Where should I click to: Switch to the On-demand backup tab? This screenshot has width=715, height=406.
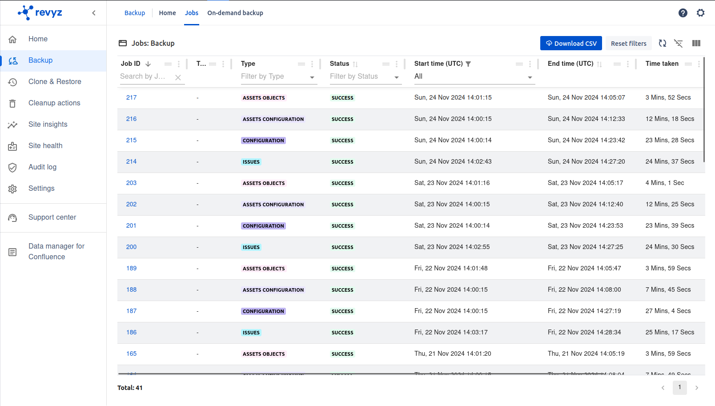pyautogui.click(x=235, y=13)
